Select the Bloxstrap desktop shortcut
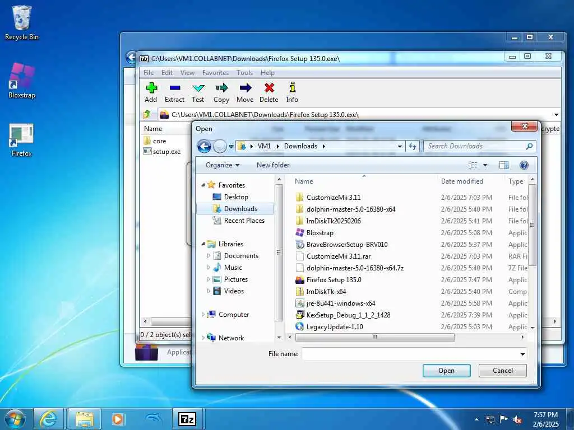 tap(22, 81)
